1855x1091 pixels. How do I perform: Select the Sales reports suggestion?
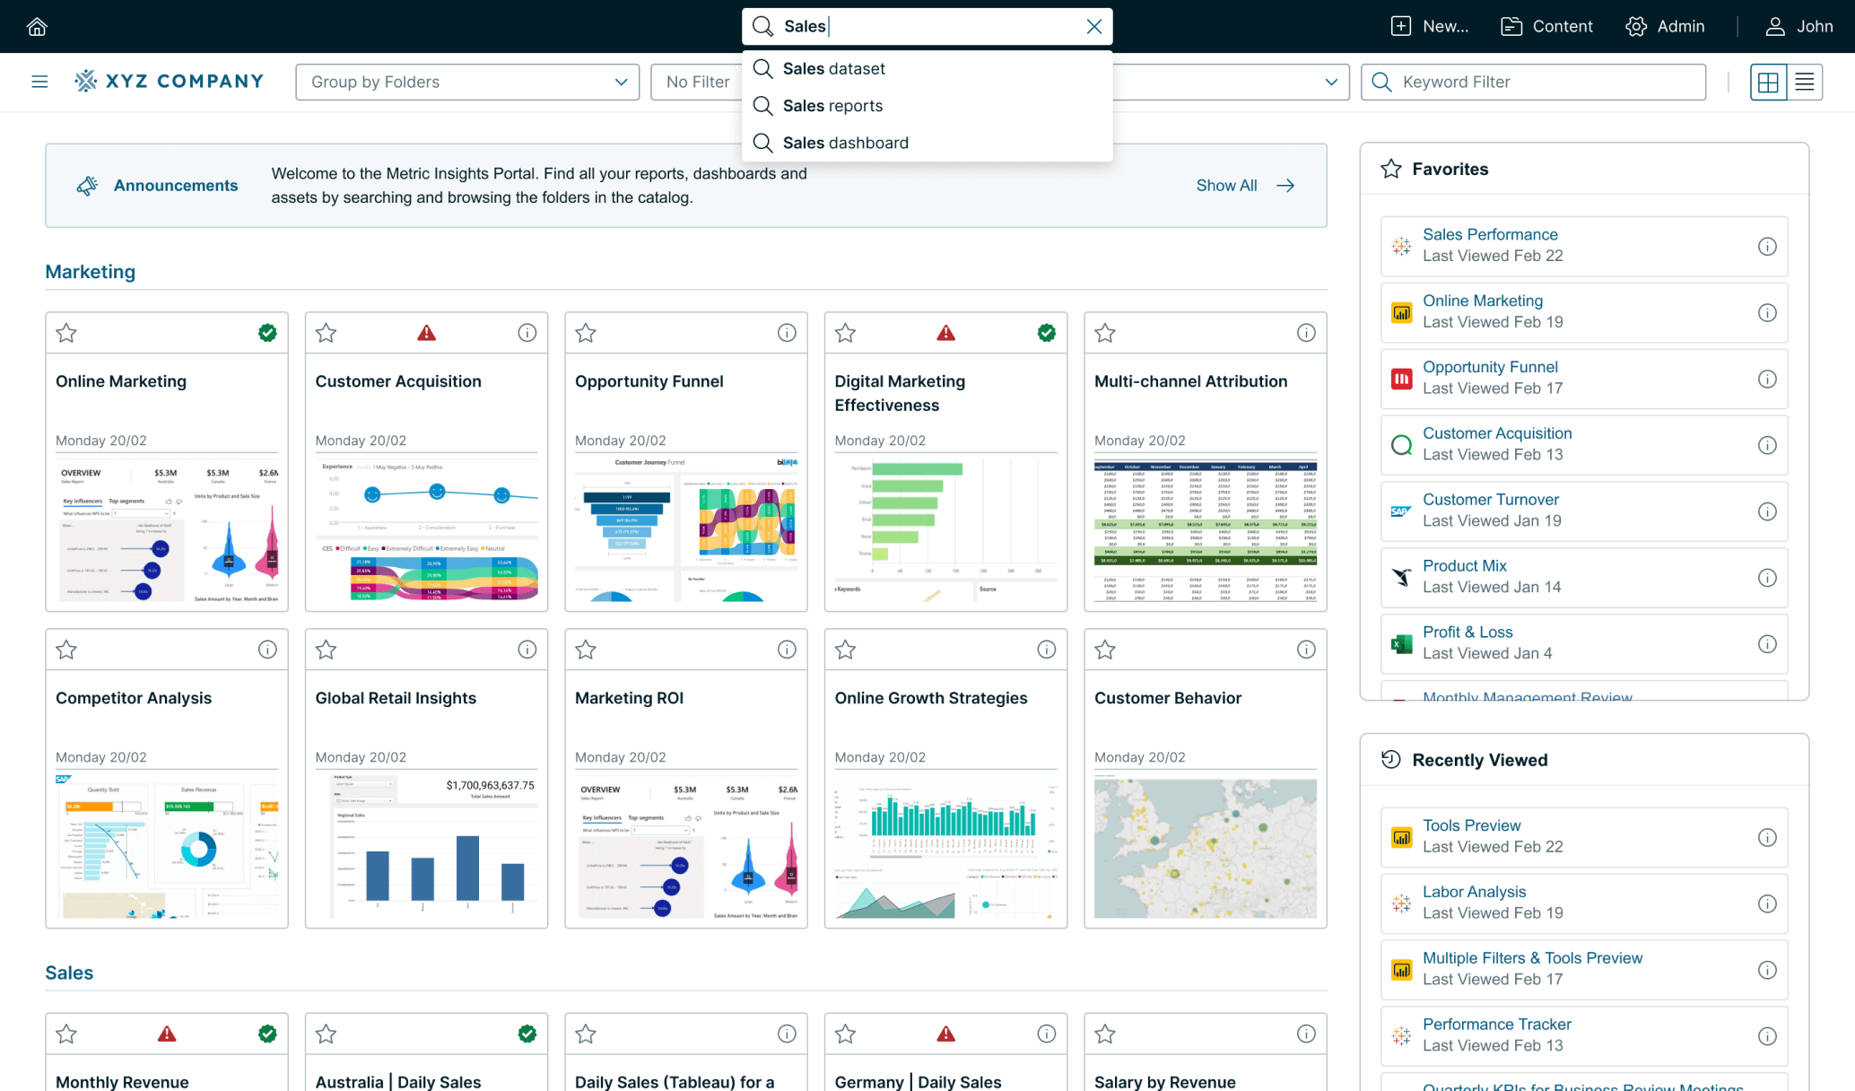(x=927, y=106)
